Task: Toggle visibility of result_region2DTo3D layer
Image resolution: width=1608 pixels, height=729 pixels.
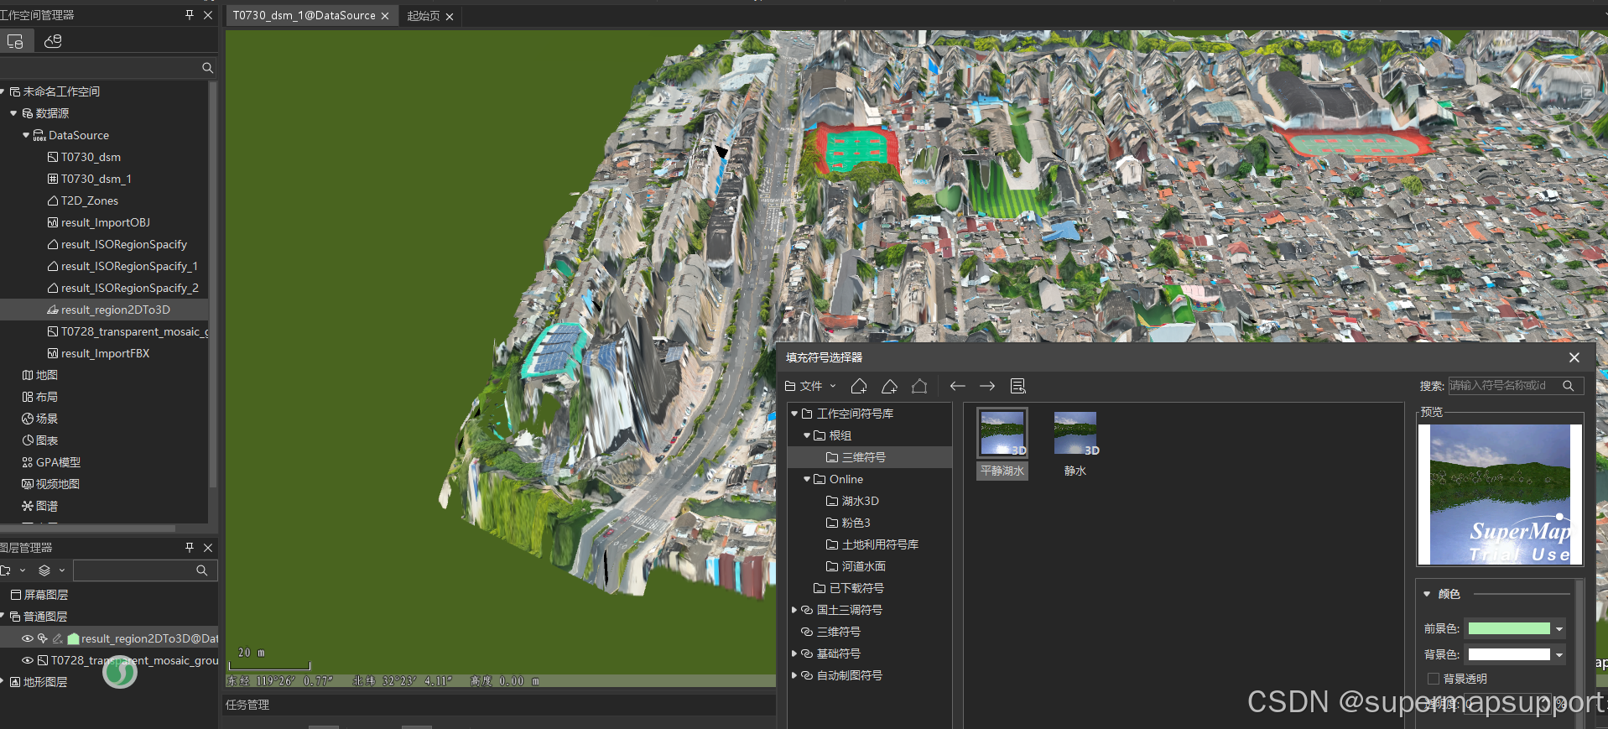Action: [x=28, y=639]
